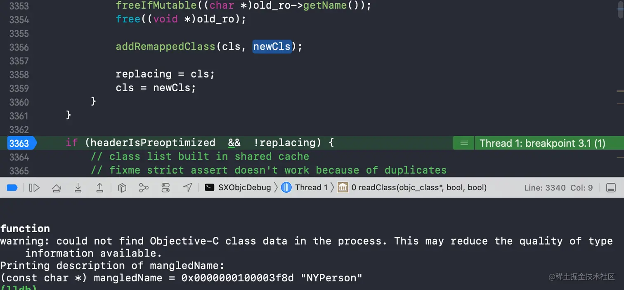Click line number 3356 in the gutter
624x290 pixels.
[19, 47]
